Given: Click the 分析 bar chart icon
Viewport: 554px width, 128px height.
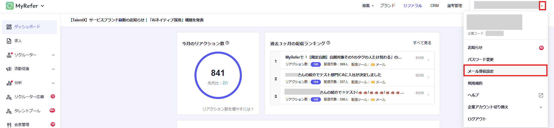Looking at the screenshot, I should pos(9,83).
